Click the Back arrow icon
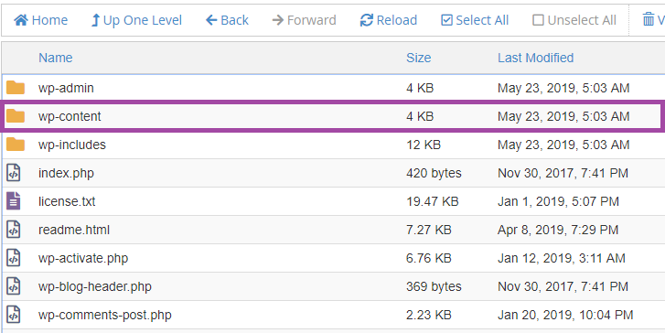Viewport: 665px width, 333px height. [211, 20]
